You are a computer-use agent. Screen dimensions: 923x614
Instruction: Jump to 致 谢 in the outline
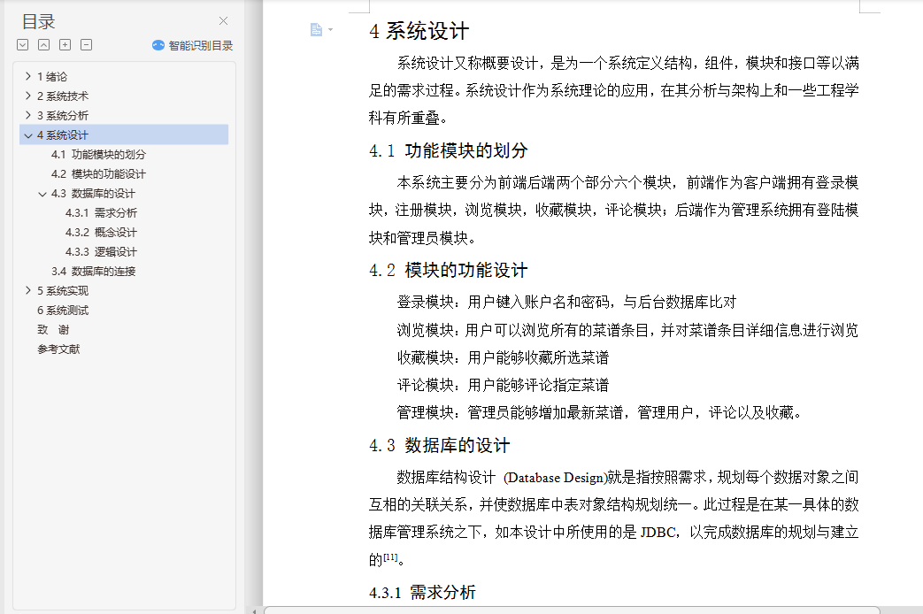[x=53, y=329]
